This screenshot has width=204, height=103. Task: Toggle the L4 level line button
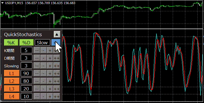click(x=12, y=96)
